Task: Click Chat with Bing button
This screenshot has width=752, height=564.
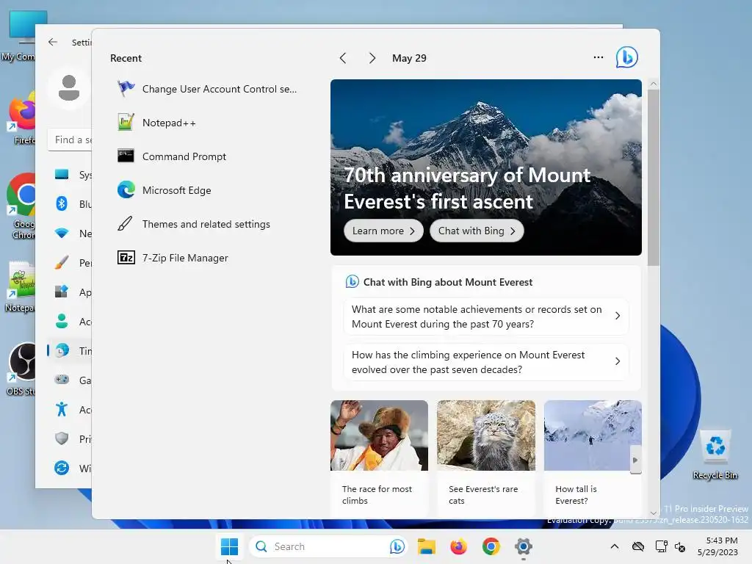Action: pyautogui.click(x=476, y=231)
